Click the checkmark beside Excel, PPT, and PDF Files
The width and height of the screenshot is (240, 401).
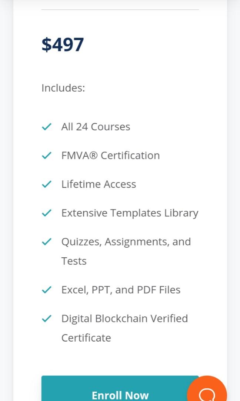pyautogui.click(x=46, y=289)
